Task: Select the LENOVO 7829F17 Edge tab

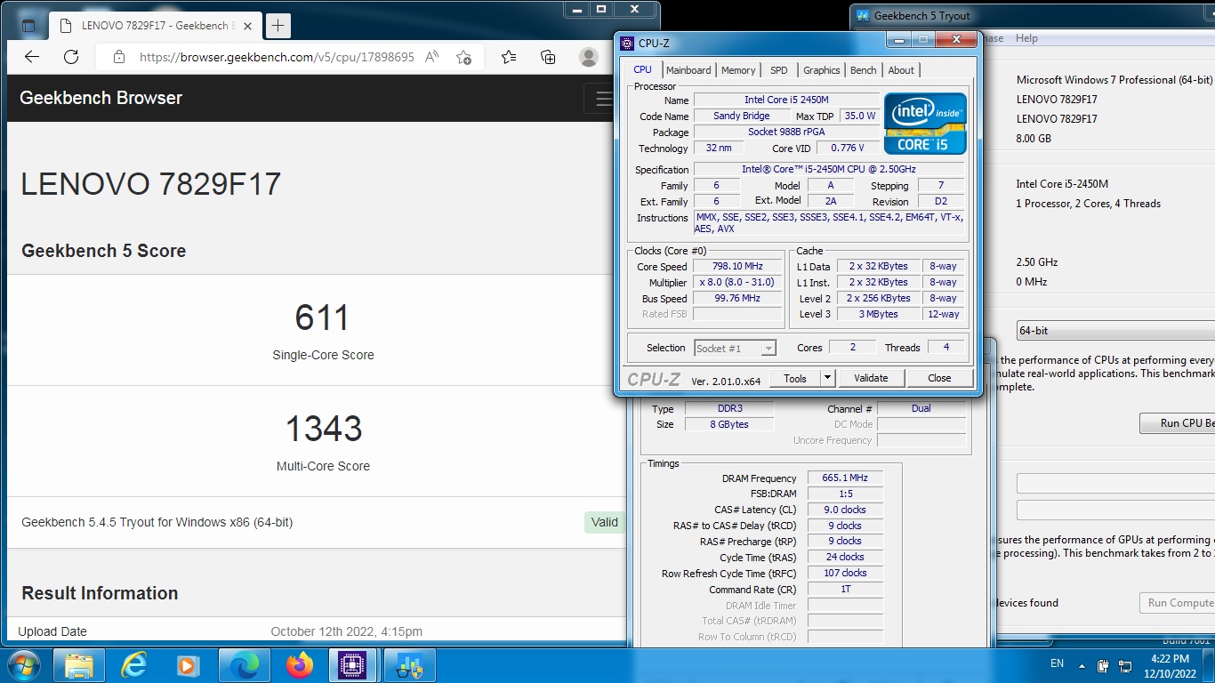Action: pos(154,26)
